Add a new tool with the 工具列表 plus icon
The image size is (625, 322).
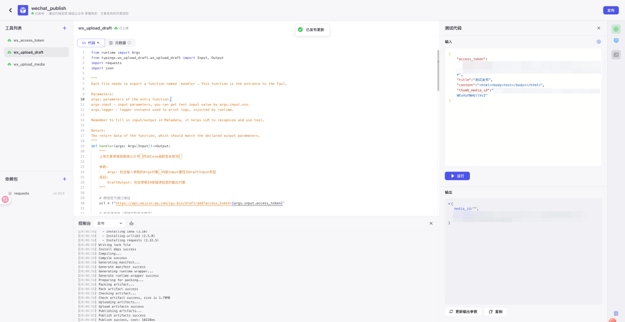[x=64, y=28]
